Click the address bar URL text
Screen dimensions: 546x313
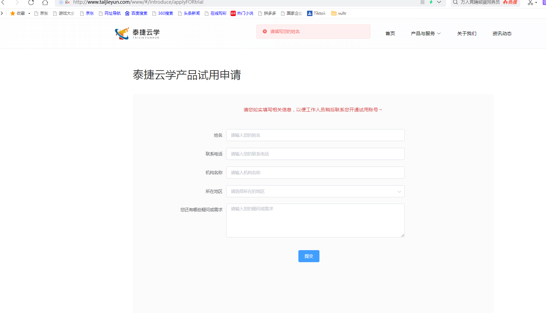pos(138,2)
